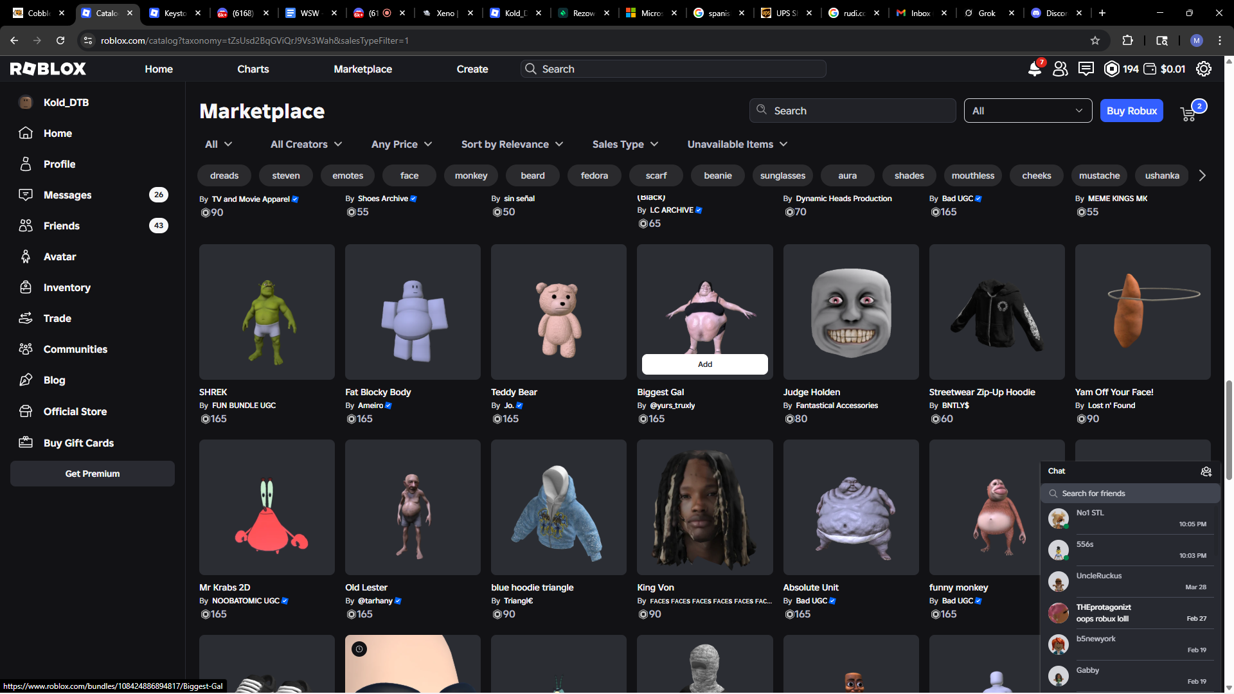Viewport: 1234px width, 694px height.
Task: Bookmark this page with the star icon
Action: (x=1095, y=40)
